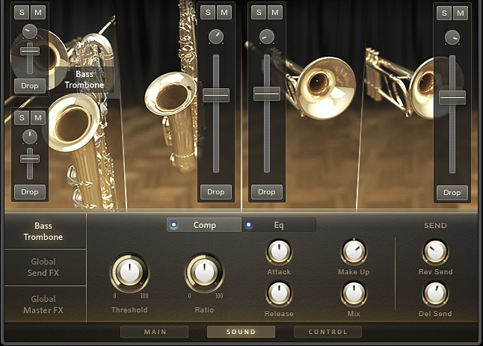483x346 pixels.
Task: Click the Ratio knob
Action: [x=204, y=273]
